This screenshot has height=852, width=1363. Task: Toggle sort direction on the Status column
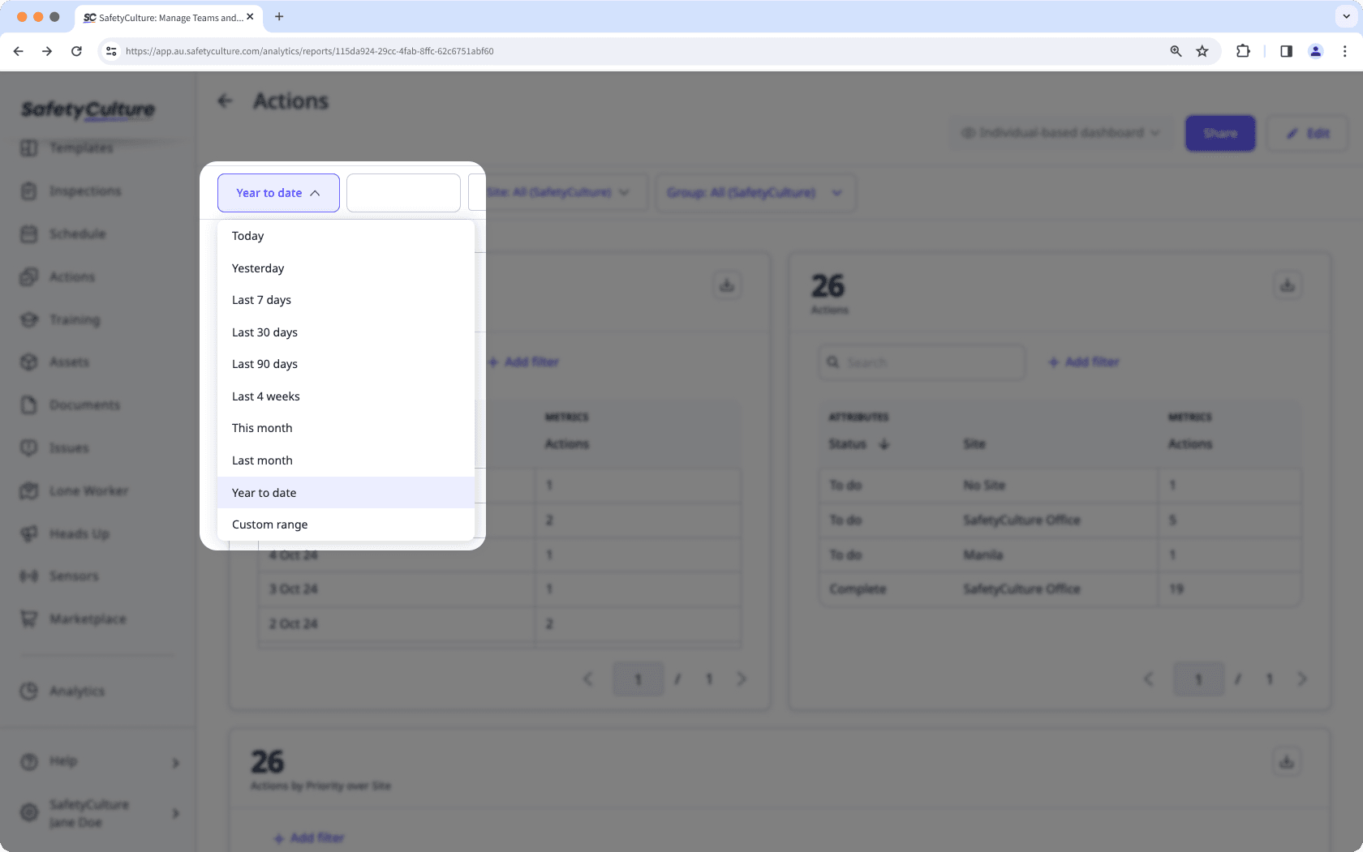(884, 444)
